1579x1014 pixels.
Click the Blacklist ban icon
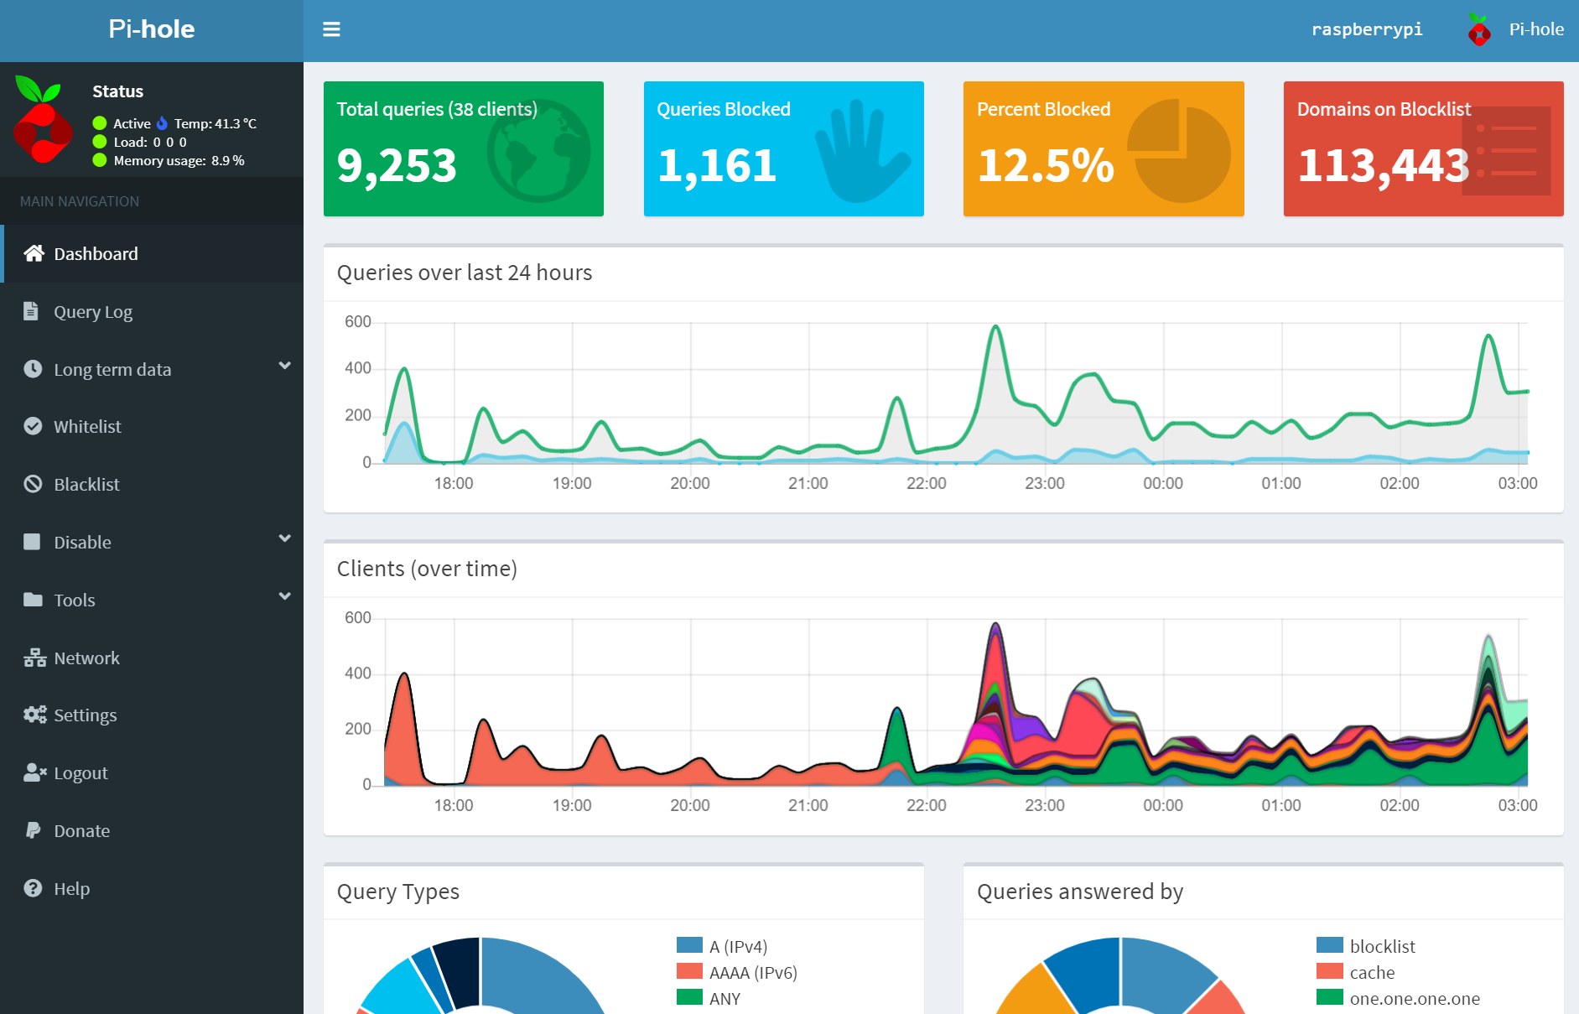[33, 484]
